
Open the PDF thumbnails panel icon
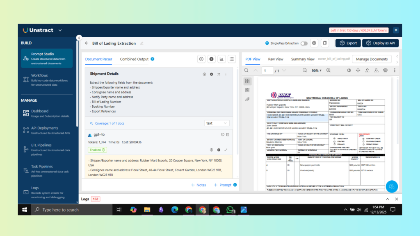coord(247,81)
